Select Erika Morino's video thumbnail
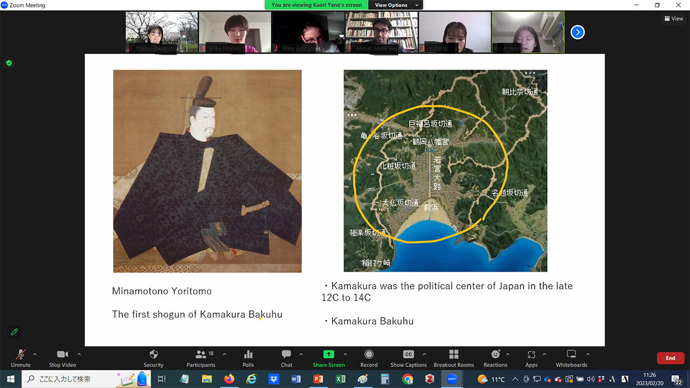The width and height of the screenshot is (690, 388). [x=235, y=32]
